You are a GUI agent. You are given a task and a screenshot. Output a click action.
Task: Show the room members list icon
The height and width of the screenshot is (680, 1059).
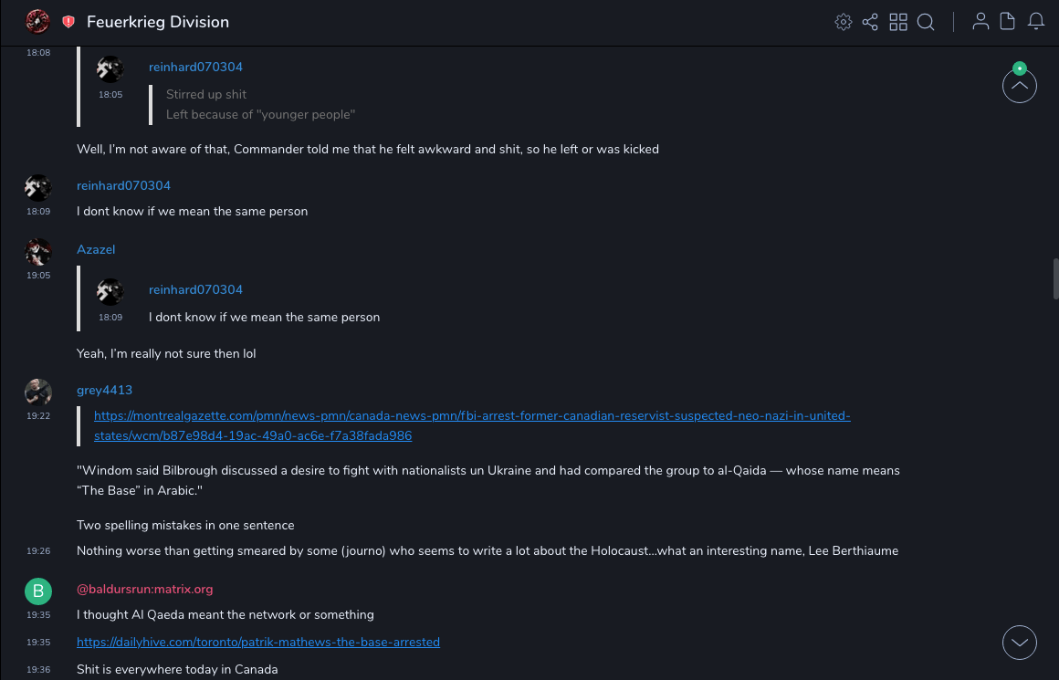tap(980, 22)
